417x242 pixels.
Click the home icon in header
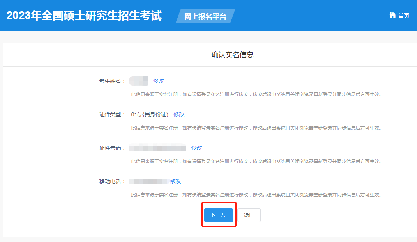[x=392, y=15]
